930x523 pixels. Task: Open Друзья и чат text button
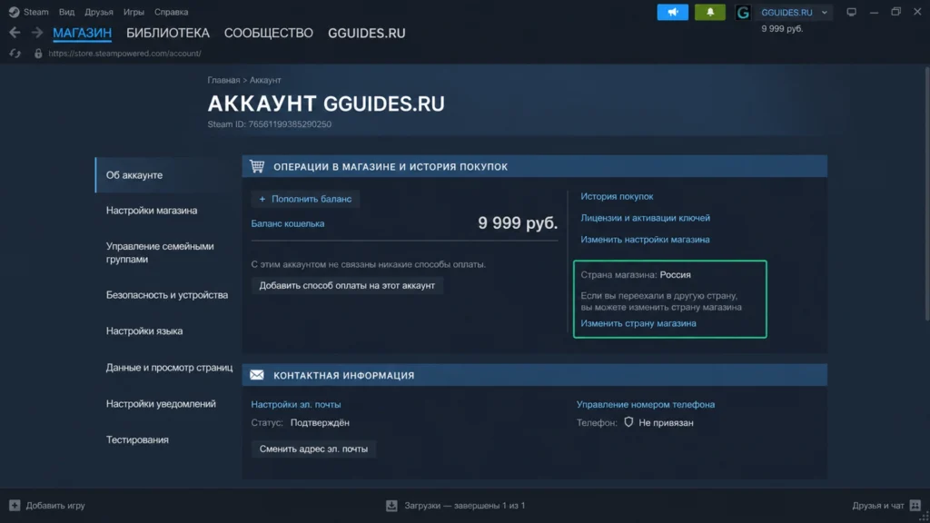[x=878, y=505]
